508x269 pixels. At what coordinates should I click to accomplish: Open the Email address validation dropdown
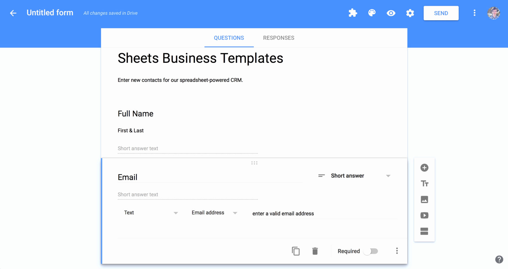tap(214, 212)
